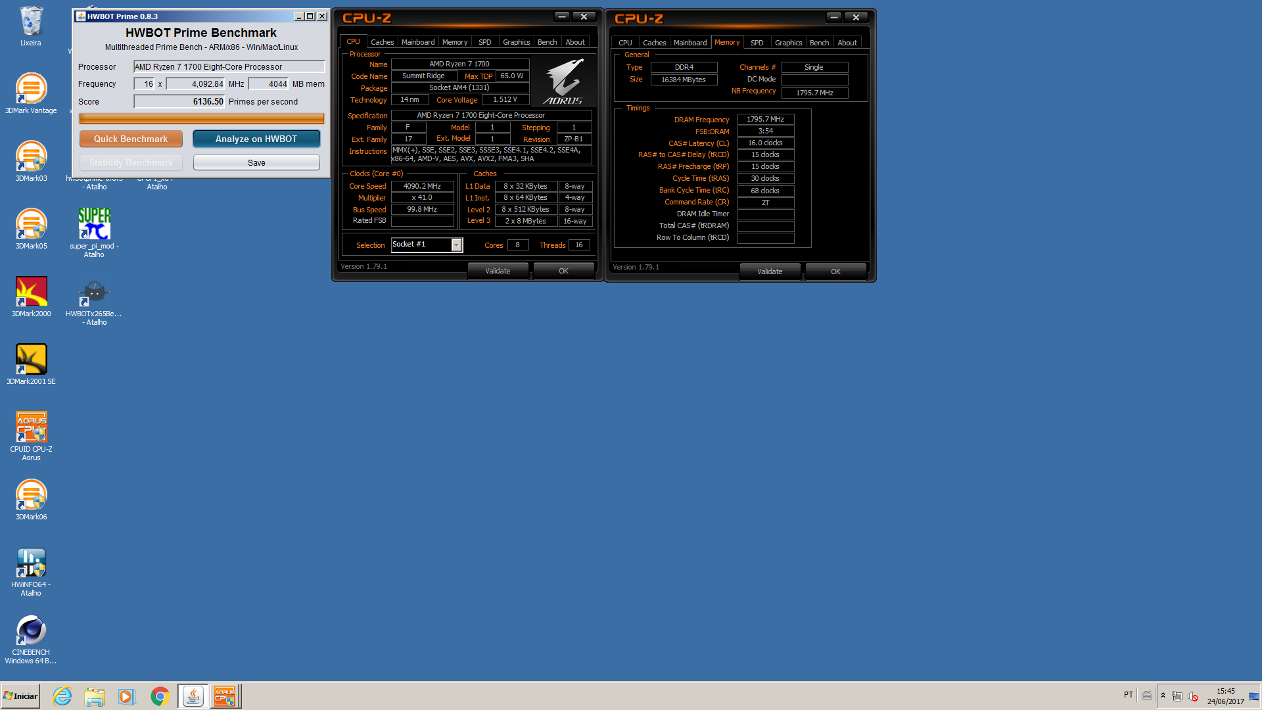1262x710 pixels.
Task: Open Windows Media Player from taskbar
Action: click(126, 696)
